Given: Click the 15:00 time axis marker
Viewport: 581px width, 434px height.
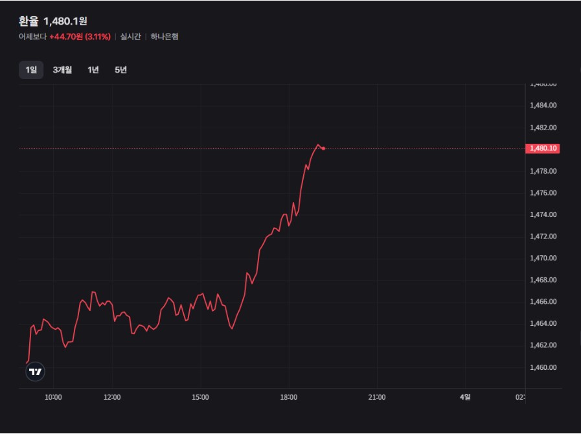Looking at the screenshot, I should pyautogui.click(x=200, y=396).
